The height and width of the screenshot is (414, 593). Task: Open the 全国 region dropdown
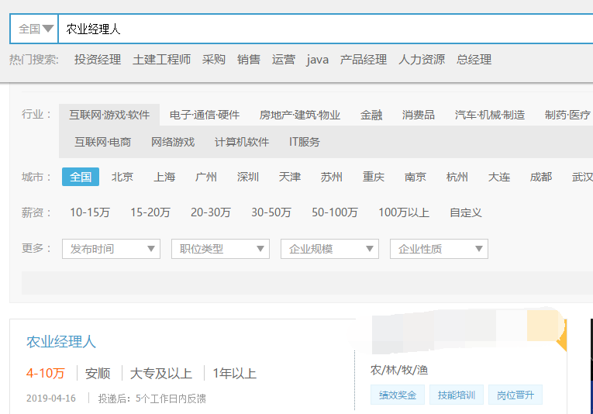pos(35,29)
